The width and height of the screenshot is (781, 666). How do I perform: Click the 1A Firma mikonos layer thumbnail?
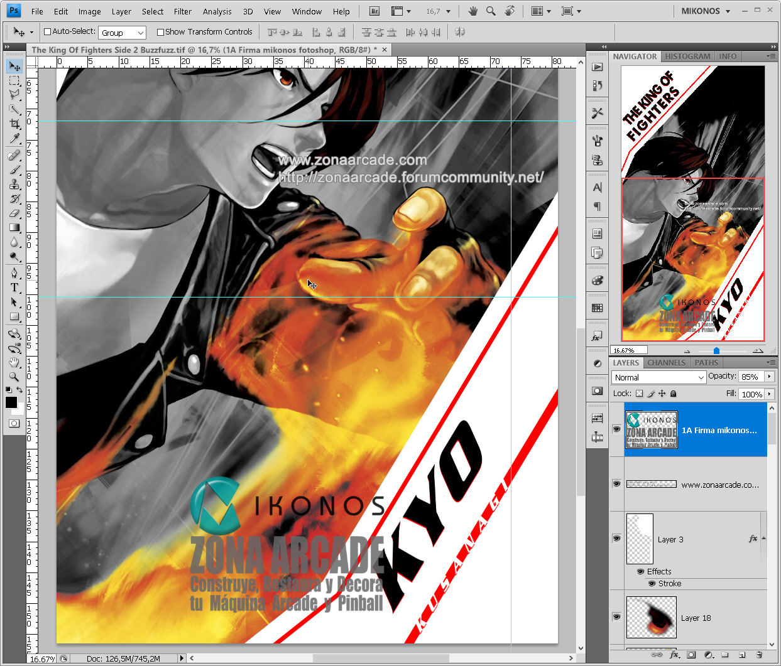(652, 429)
